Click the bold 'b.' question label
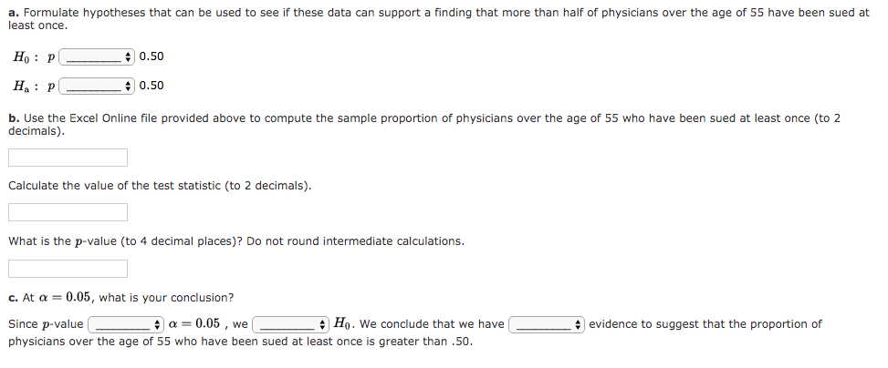This screenshot has height=368, width=888. pyautogui.click(x=14, y=118)
